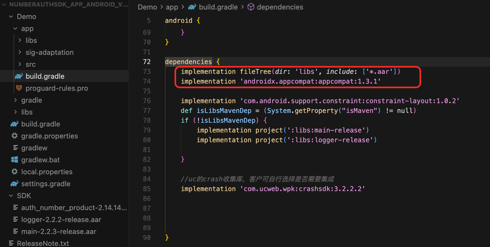
Task: Click the logger-2.2.2-release.aar file icon
Action: click(16, 219)
